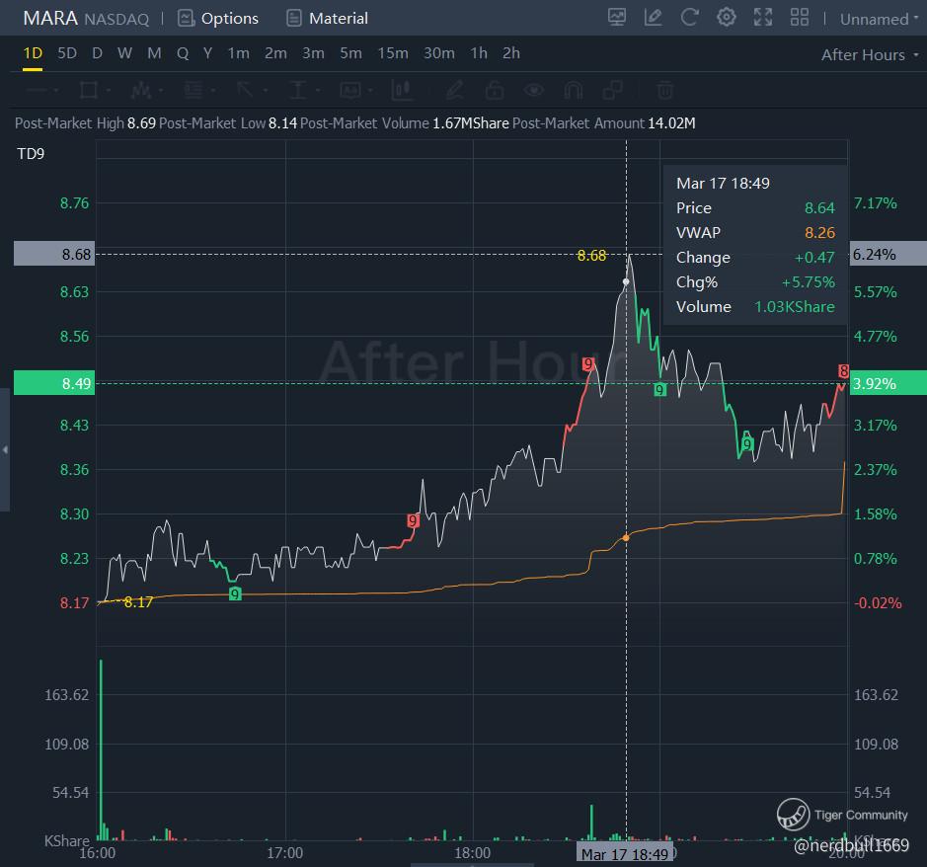Switch to the 1D timeframe tab
Image resolution: width=927 pixels, height=867 pixels.
33,53
